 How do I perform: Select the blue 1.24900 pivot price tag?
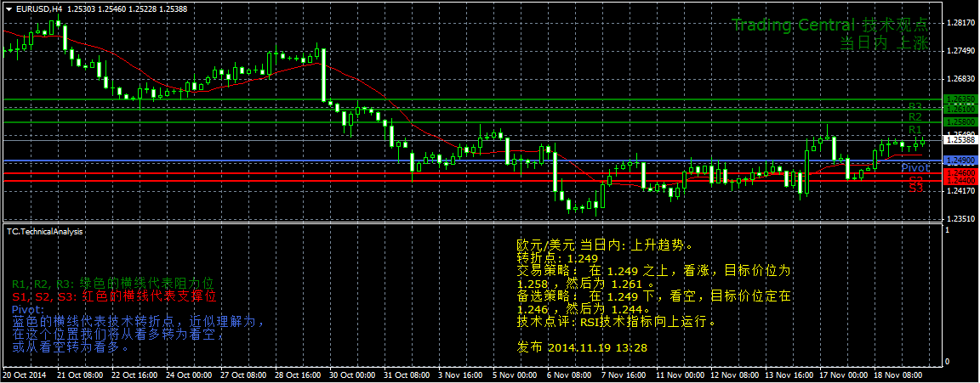(x=962, y=161)
